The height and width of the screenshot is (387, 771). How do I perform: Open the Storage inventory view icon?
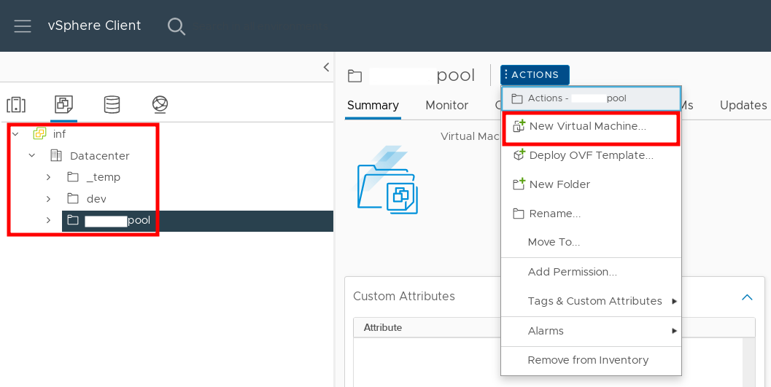click(x=112, y=105)
